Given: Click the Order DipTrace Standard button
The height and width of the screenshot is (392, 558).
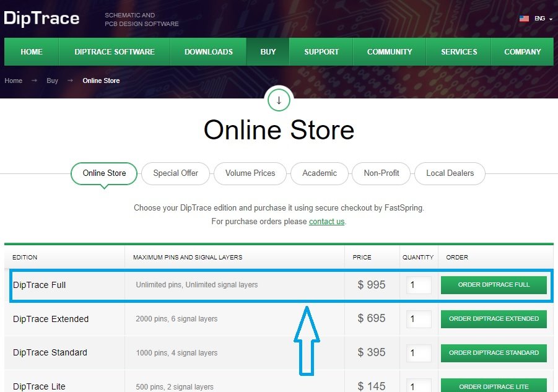Looking at the screenshot, I should [494, 353].
